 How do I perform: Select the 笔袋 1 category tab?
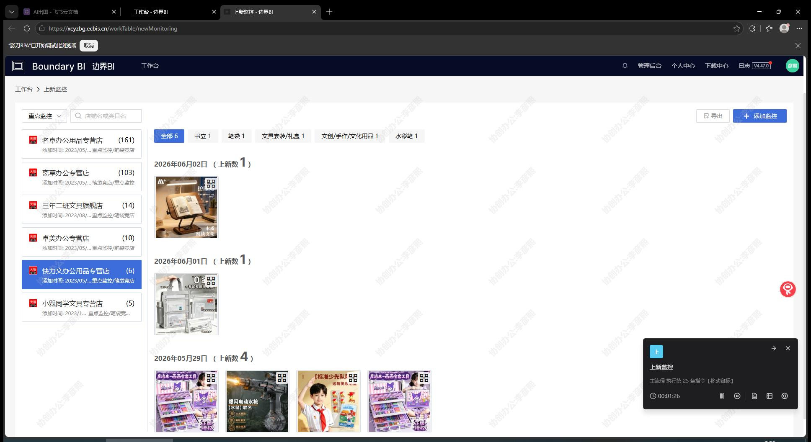236,136
